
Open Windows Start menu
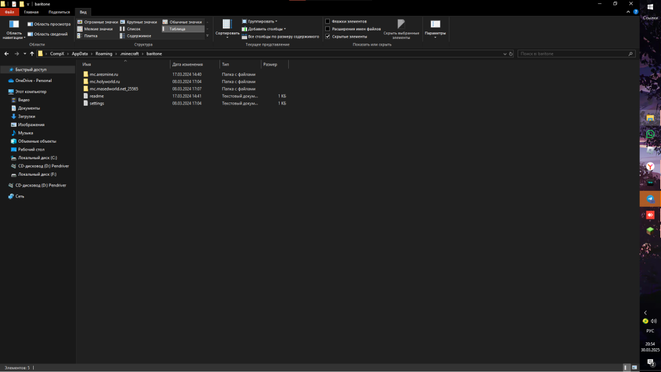(x=650, y=7)
